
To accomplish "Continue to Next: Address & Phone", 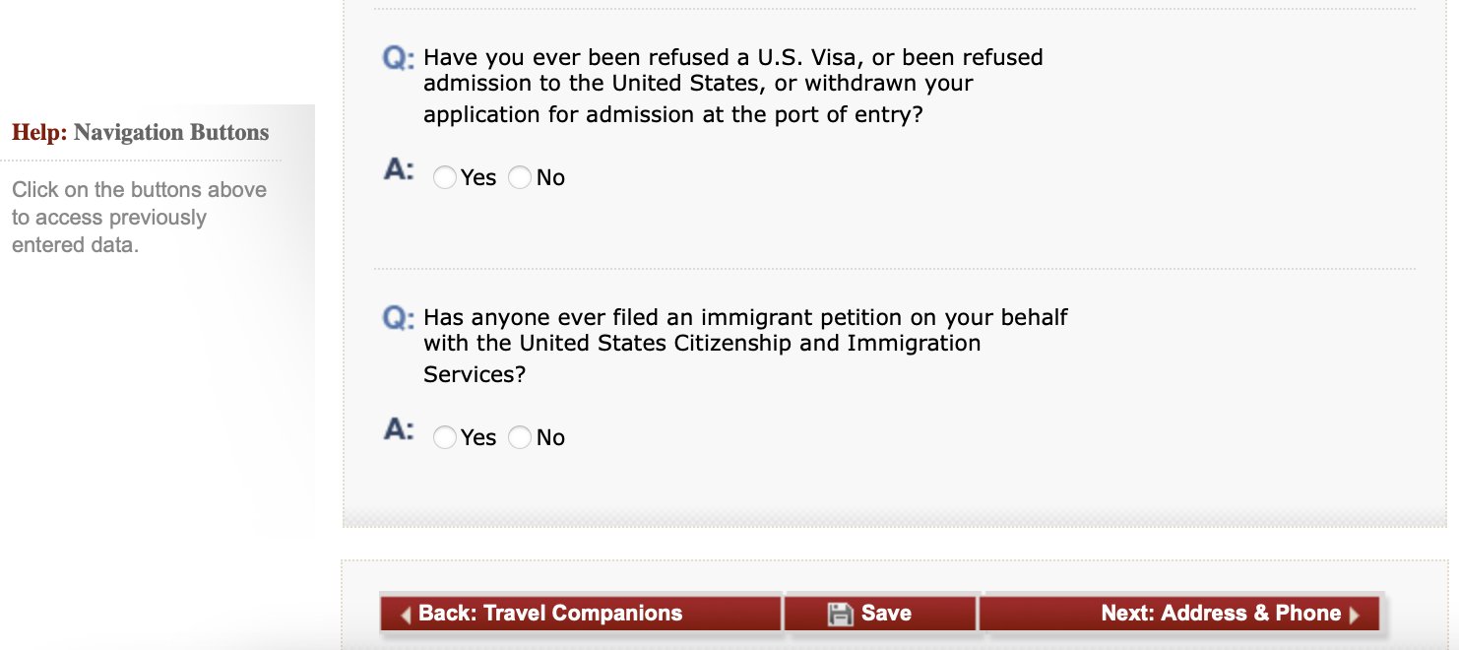I will 1180,614.
